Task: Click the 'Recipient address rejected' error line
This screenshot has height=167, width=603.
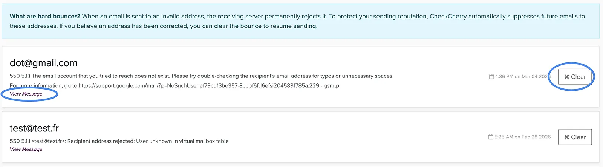Action: [x=119, y=141]
